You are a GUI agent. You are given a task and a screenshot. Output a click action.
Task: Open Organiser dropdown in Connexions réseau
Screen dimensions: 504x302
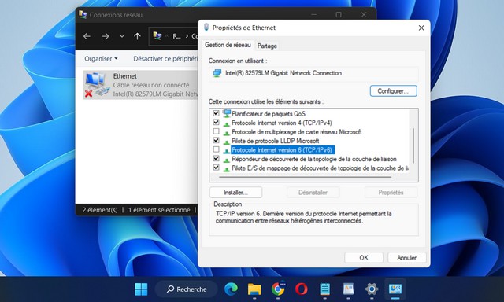(x=101, y=59)
